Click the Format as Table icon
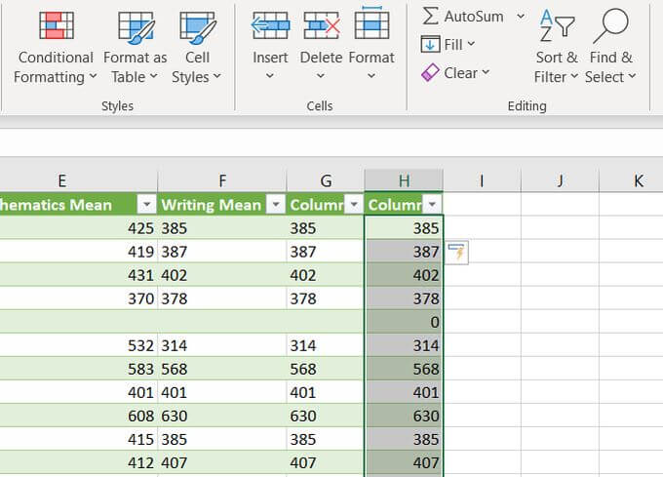Screen dimensions: 663x477 135,26
